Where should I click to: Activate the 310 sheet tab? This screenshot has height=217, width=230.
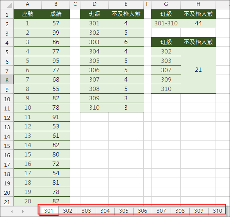point(218,211)
